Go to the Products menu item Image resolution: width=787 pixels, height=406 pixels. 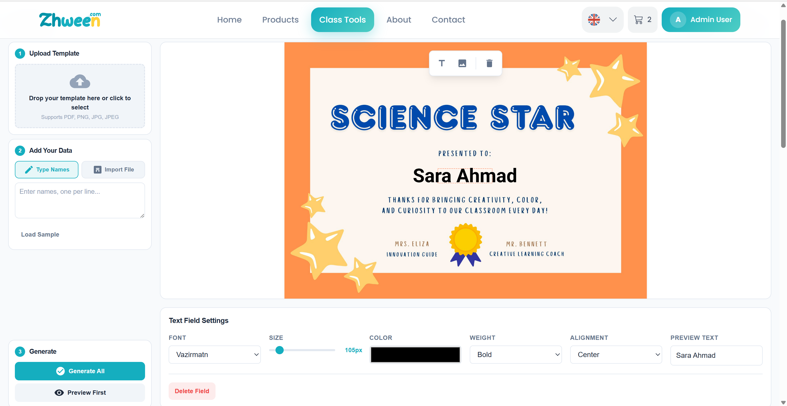[x=280, y=20]
